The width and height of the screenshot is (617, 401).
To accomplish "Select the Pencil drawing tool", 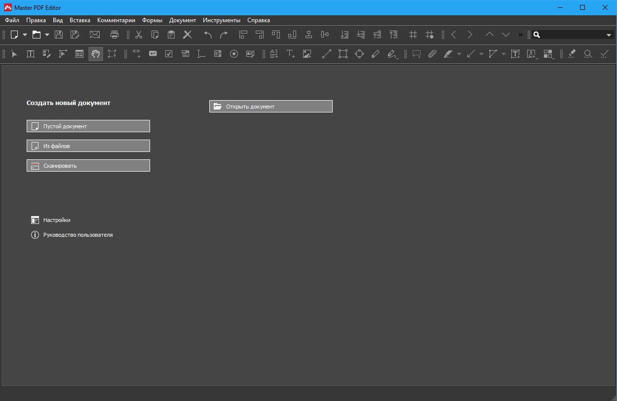I will coord(376,54).
